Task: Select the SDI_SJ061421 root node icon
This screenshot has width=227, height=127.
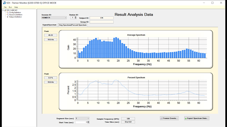Action: 6,10
